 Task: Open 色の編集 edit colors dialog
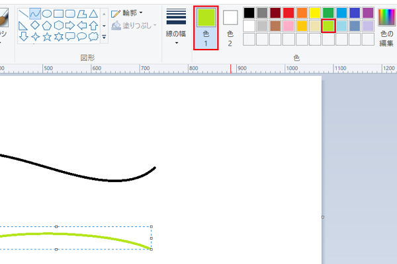[x=386, y=28]
